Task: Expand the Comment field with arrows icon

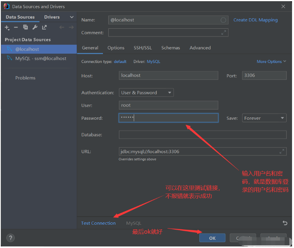Action: click(x=223, y=33)
